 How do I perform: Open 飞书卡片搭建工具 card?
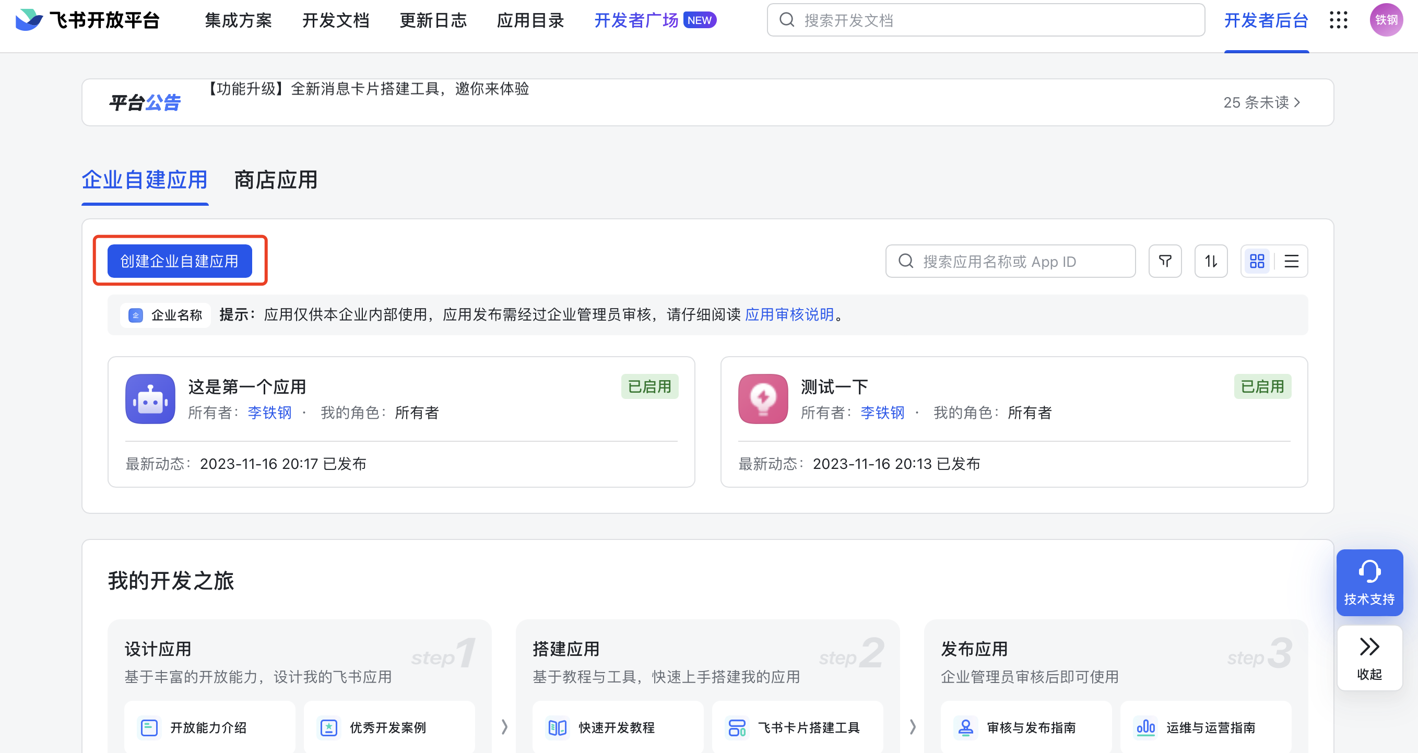coord(797,728)
